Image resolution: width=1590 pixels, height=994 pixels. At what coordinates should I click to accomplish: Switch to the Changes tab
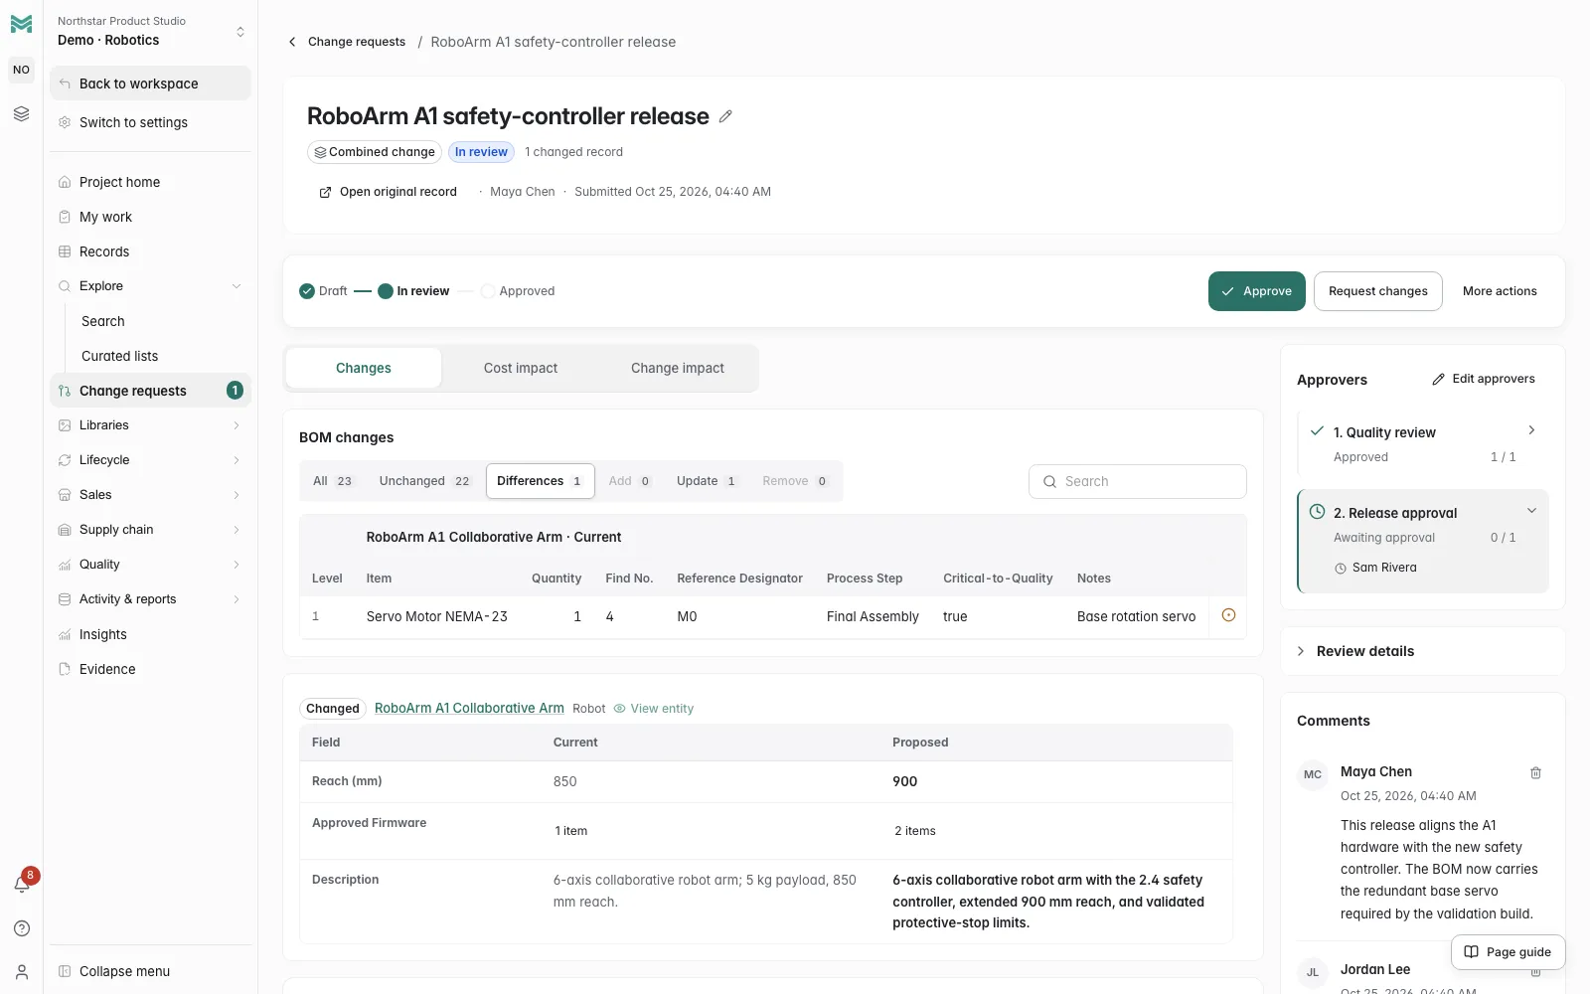(x=364, y=368)
